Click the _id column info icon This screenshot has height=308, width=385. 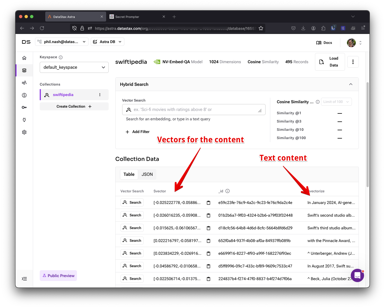[x=228, y=191]
